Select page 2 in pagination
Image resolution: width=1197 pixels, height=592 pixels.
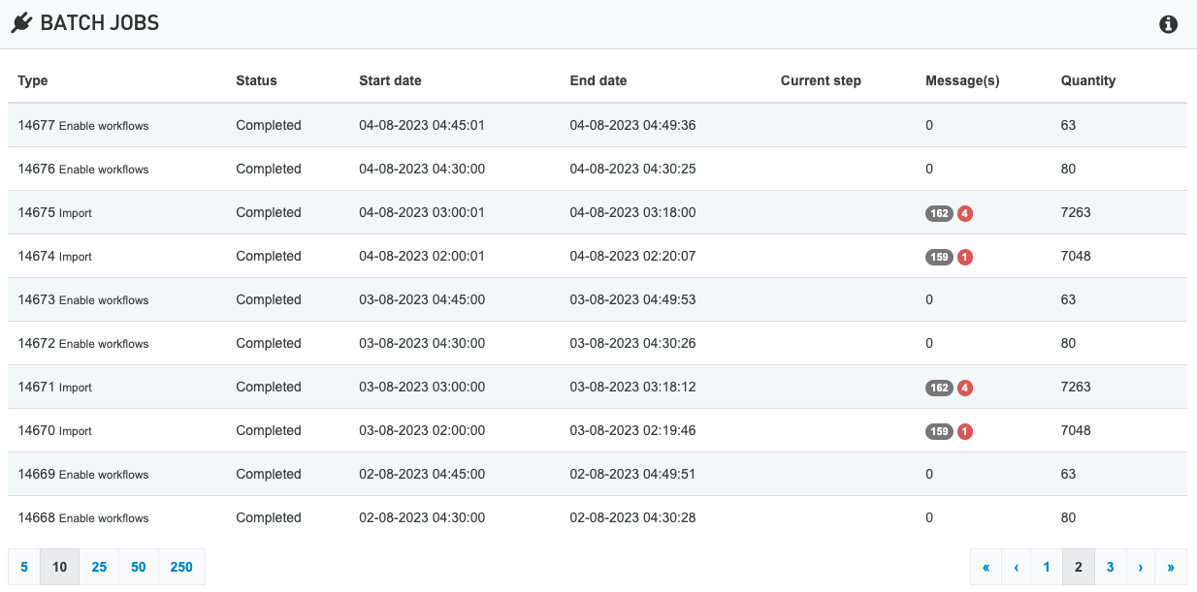pos(1079,567)
